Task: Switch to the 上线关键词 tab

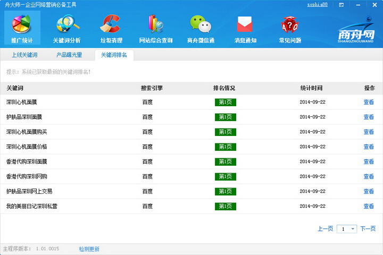Action: point(24,55)
